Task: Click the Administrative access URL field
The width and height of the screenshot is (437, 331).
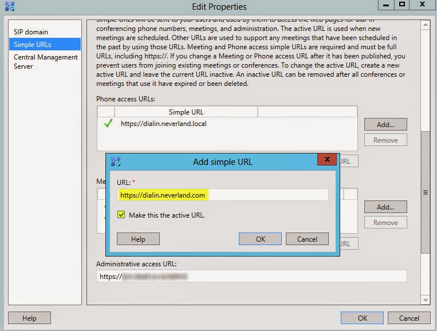Action: (251, 276)
